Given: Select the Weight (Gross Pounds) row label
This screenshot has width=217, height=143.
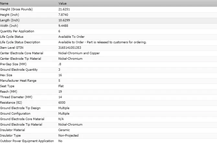Looking at the screenshot, I should [16, 9].
